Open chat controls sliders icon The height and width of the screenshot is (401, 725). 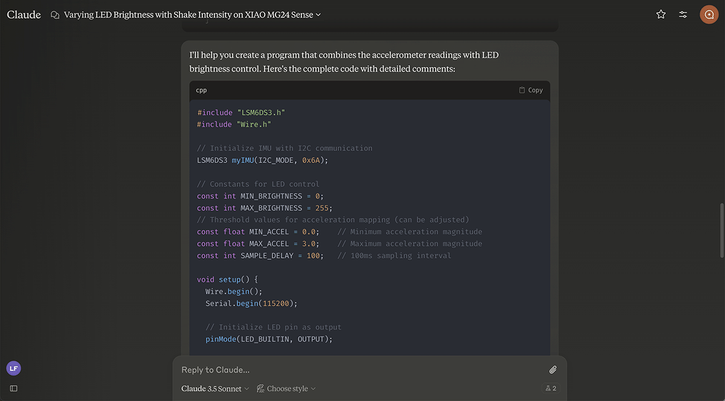click(683, 14)
